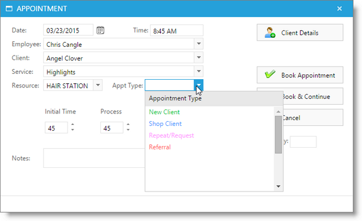
Task: Click the Process time value field
Action: (x=112, y=128)
